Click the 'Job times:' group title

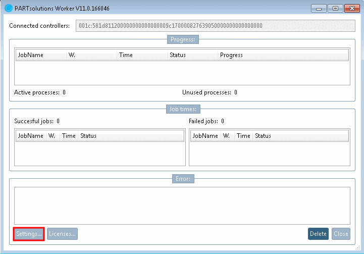click(183, 109)
